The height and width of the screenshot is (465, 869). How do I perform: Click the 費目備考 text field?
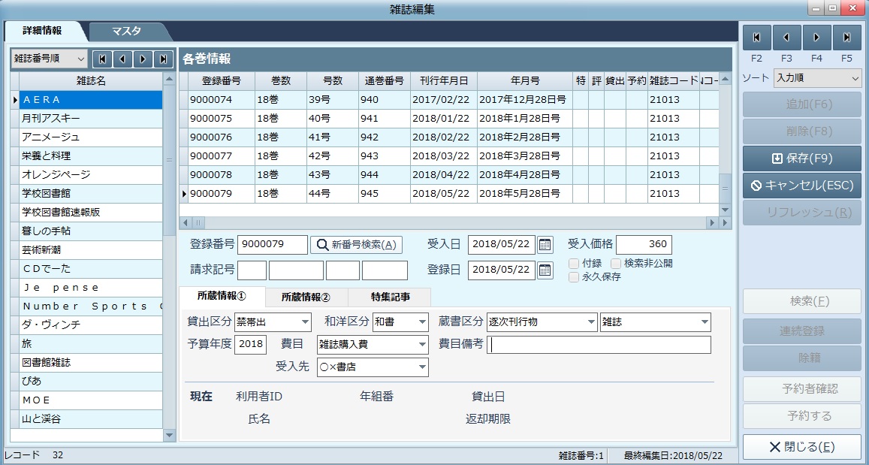tap(599, 345)
